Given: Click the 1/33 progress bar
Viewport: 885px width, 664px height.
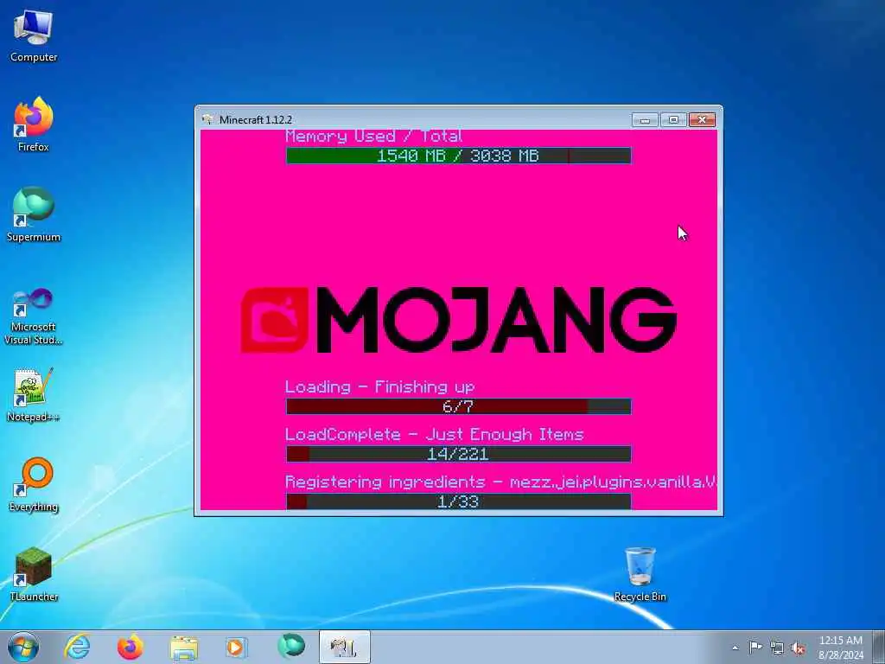Looking at the screenshot, I should (x=458, y=501).
